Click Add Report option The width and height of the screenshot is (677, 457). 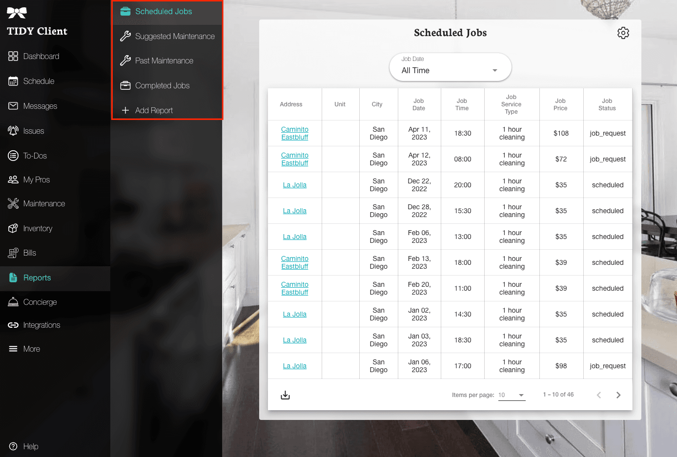click(x=154, y=111)
